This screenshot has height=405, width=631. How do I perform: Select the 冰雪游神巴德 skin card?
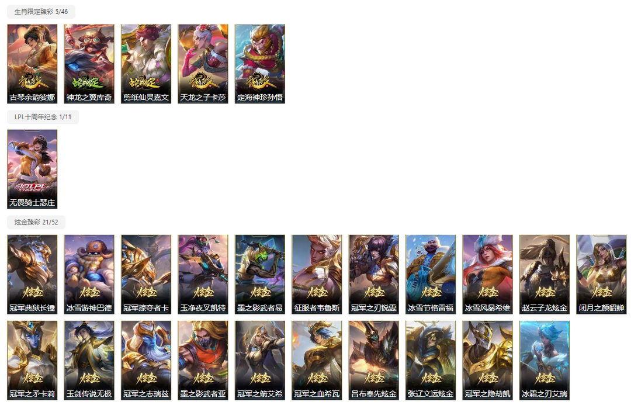(89, 275)
